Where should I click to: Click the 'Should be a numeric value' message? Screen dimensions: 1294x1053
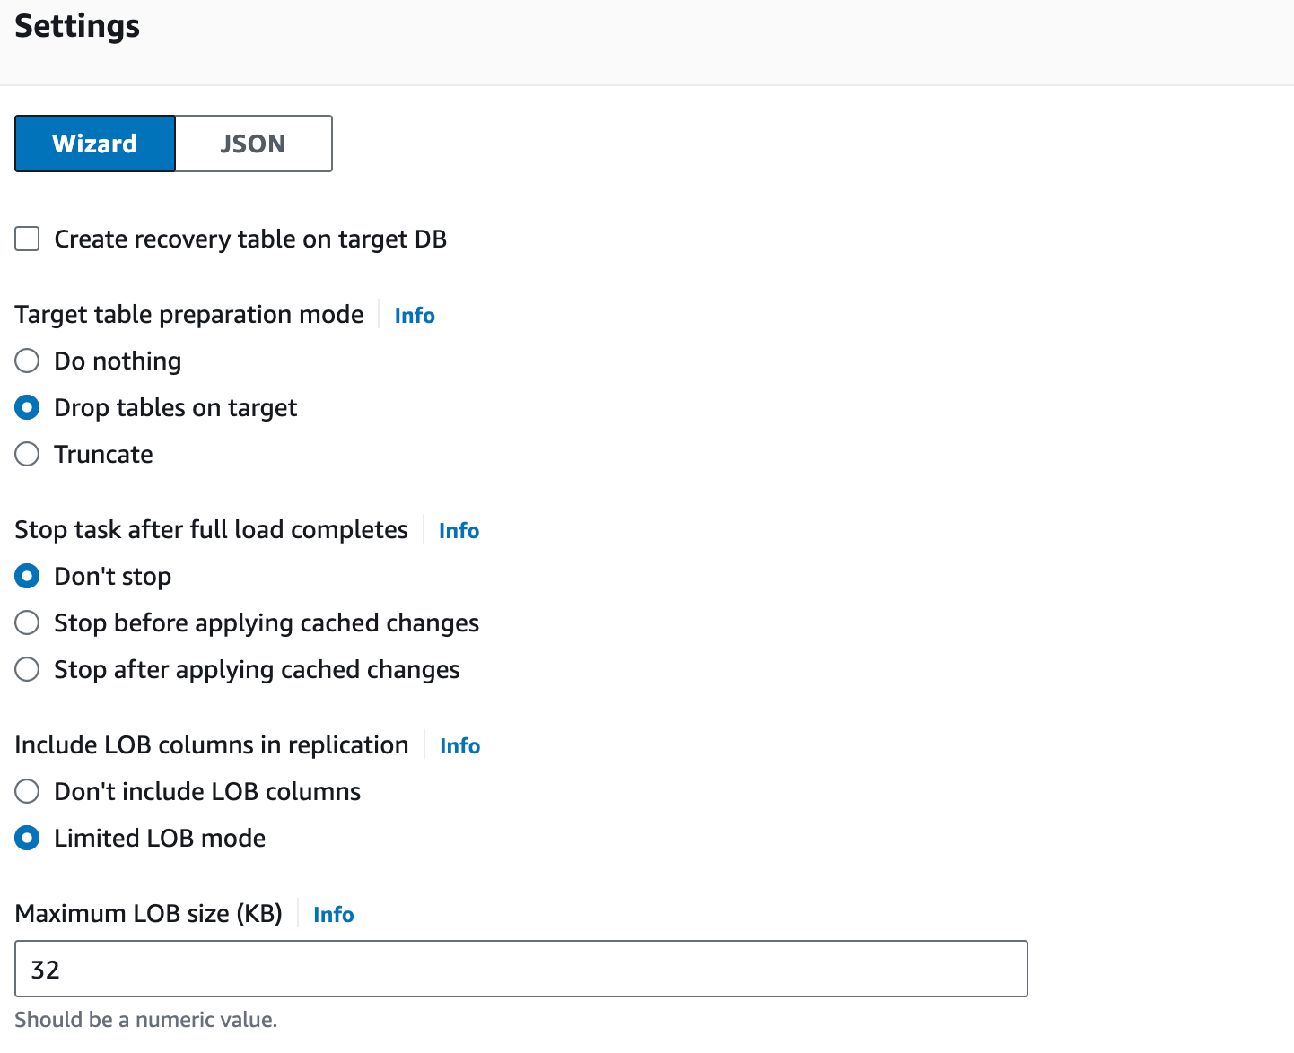(x=146, y=1020)
